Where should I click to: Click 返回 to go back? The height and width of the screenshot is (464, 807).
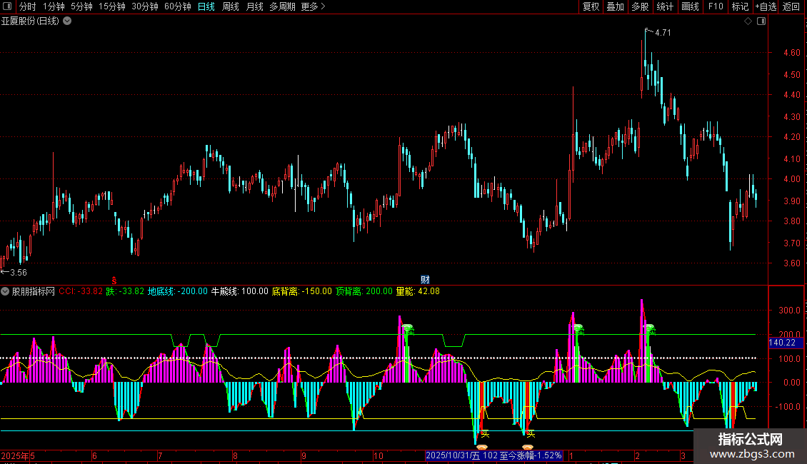791,6
